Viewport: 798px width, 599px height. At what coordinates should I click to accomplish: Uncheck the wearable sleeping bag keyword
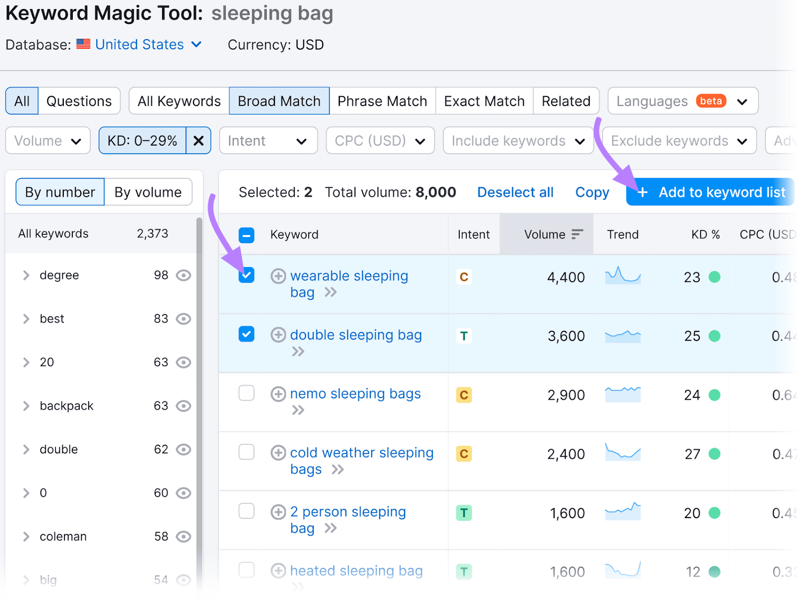point(246,275)
